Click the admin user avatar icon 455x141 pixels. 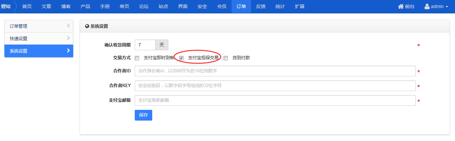(x=427, y=6)
